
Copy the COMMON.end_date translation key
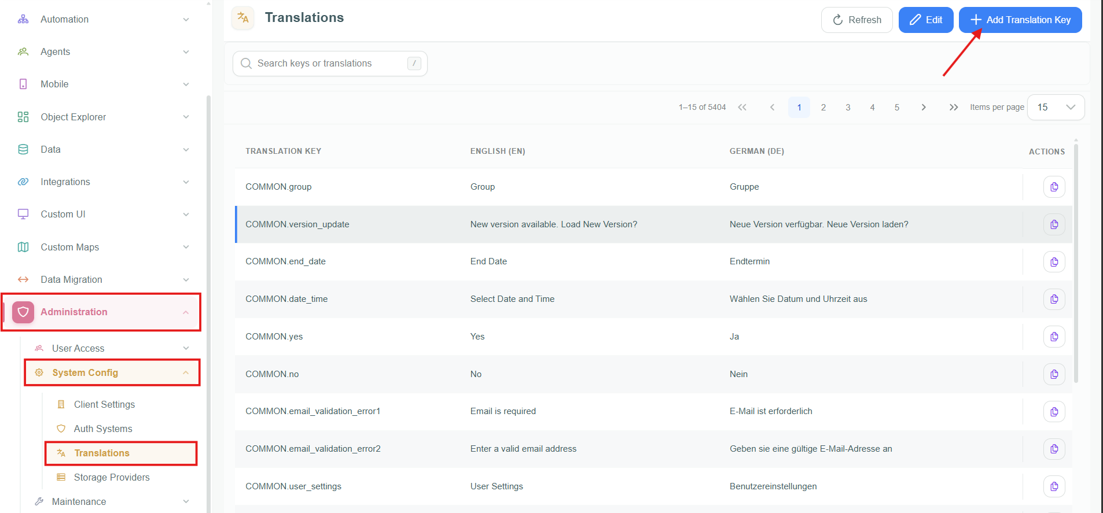pos(1054,262)
